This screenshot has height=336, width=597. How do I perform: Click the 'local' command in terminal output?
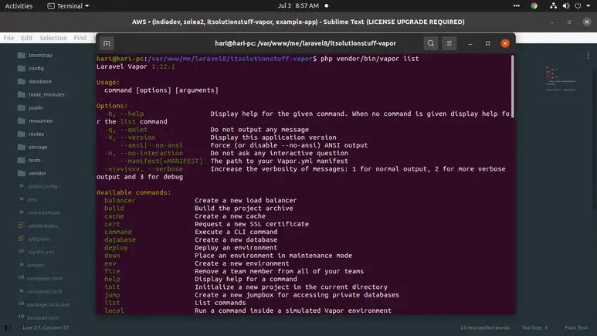pos(114,311)
